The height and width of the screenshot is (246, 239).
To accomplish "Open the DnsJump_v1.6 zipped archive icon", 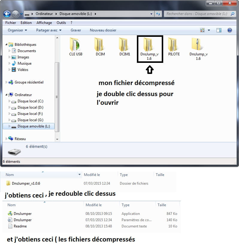I will (x=198, y=45).
